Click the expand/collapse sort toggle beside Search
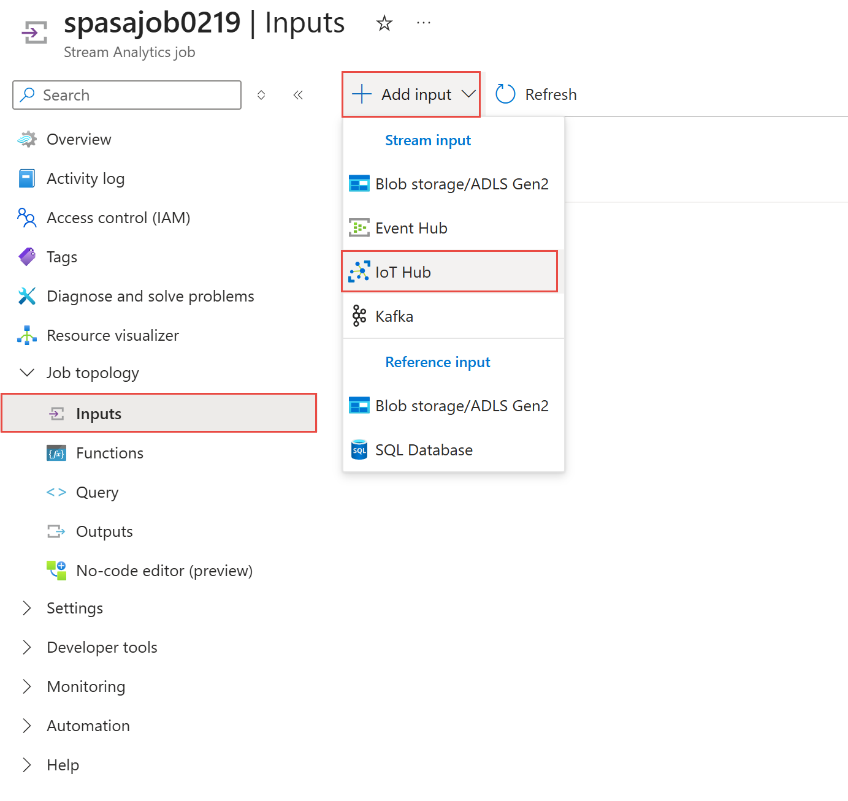 point(261,95)
